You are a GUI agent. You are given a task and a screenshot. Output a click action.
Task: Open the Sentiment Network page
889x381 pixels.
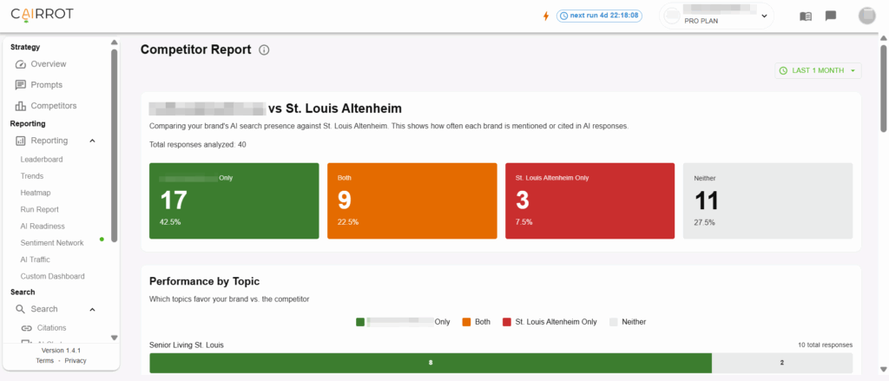[x=52, y=243]
